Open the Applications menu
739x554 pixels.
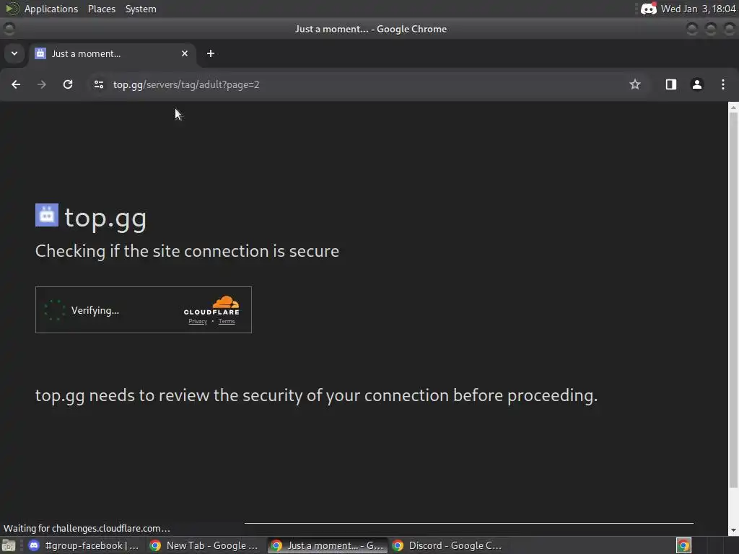tap(51, 9)
